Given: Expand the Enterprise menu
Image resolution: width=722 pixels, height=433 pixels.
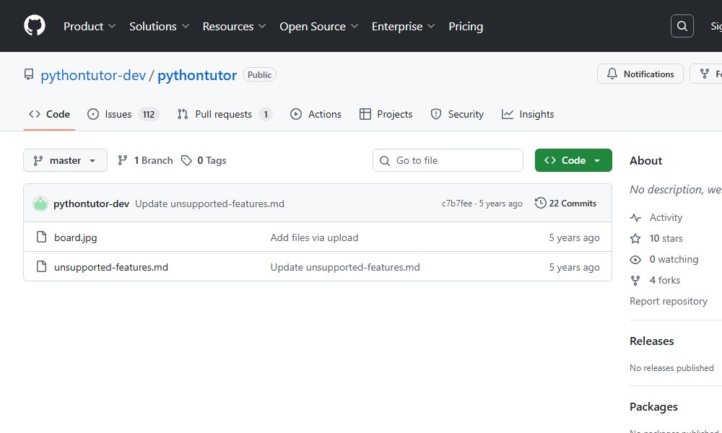Looking at the screenshot, I should click(x=403, y=26).
